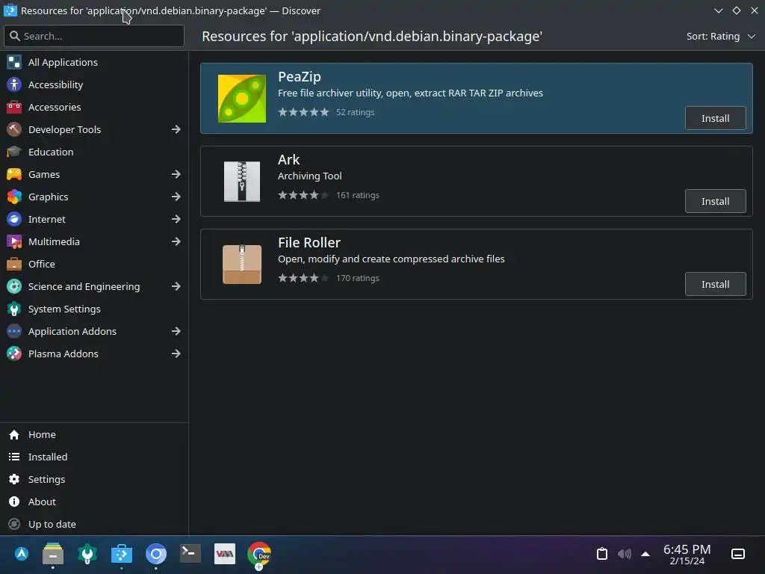Click the Ark zipper app icon
The image size is (765, 574).
pyautogui.click(x=242, y=182)
